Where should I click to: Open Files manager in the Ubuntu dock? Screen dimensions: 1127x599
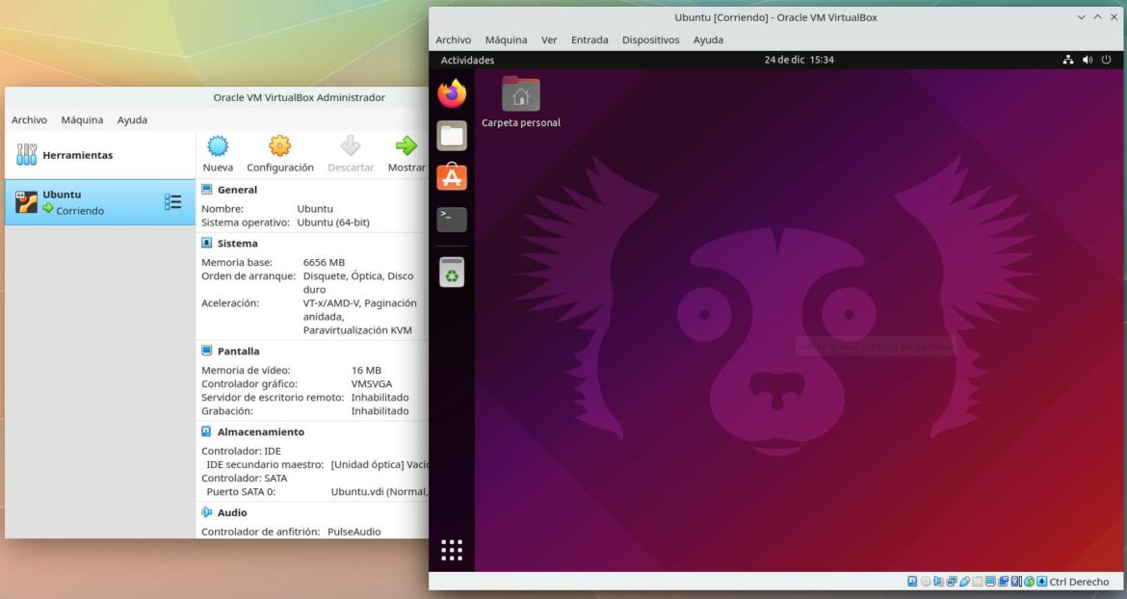click(452, 135)
